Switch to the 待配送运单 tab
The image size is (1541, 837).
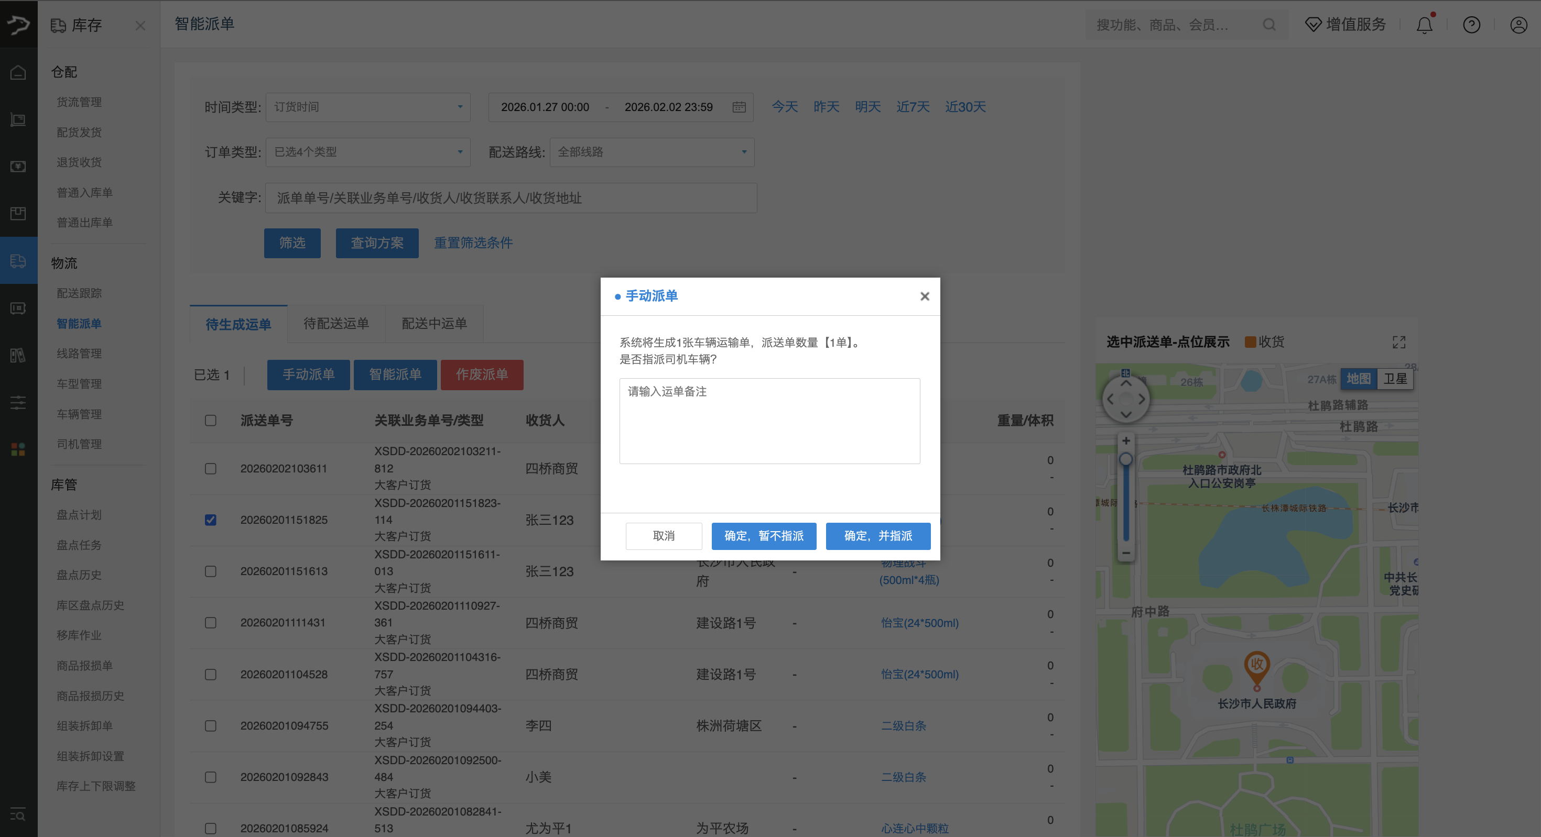pyautogui.click(x=336, y=324)
